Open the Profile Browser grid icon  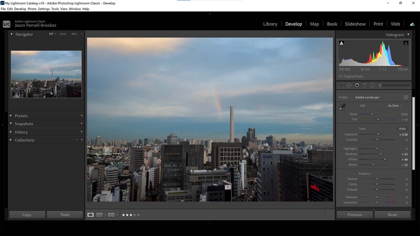[406, 98]
